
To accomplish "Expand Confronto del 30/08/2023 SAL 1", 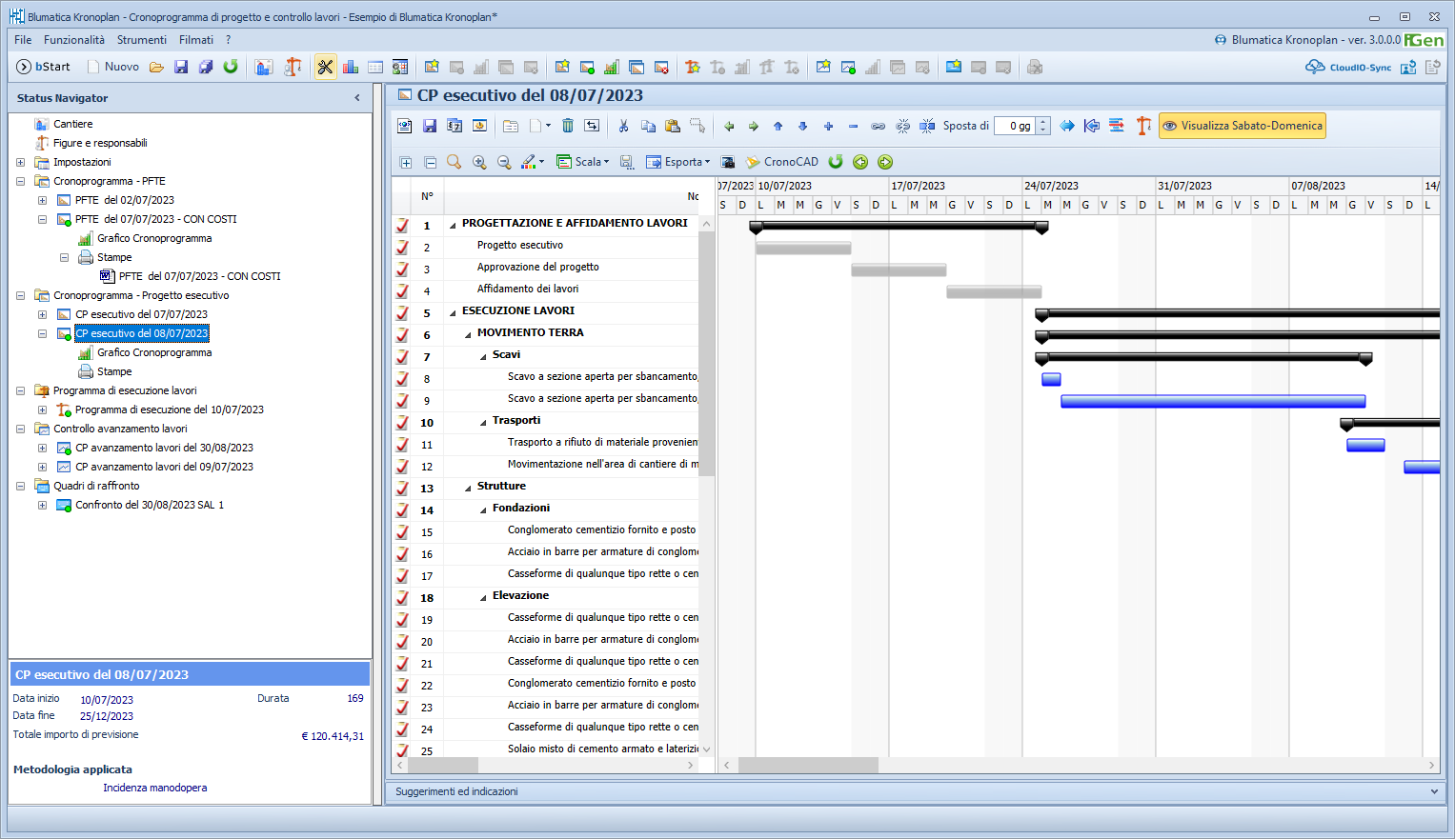I will pos(42,505).
